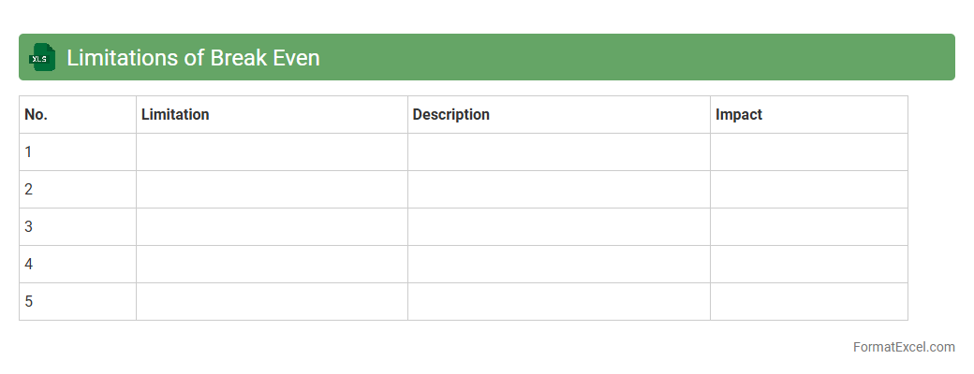
Task: Click the row number 2 cell
Action: point(77,190)
